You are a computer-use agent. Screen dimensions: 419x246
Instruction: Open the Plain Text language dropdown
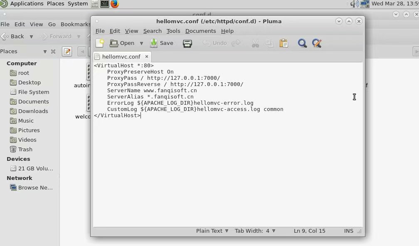coord(212,231)
